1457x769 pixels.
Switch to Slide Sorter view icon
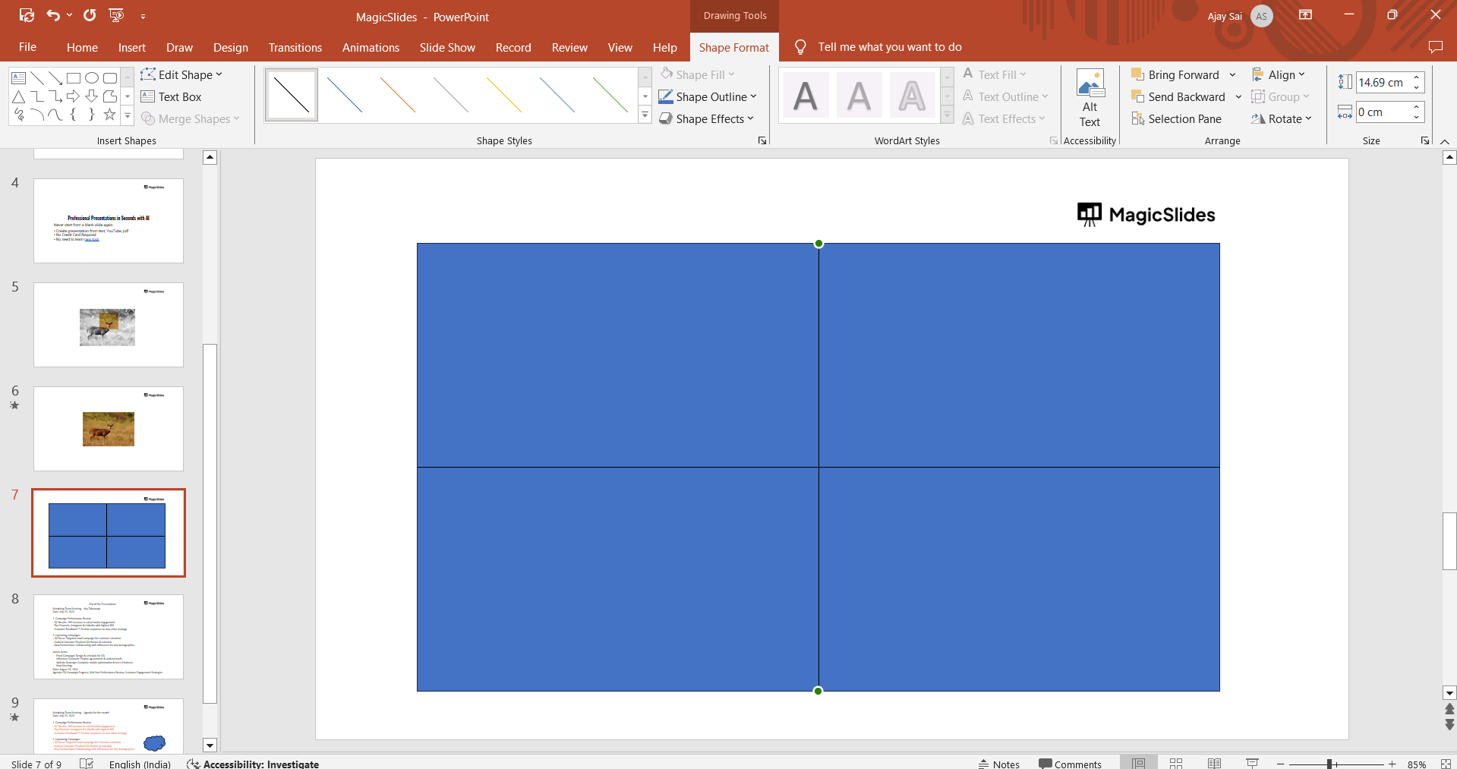(x=1176, y=763)
